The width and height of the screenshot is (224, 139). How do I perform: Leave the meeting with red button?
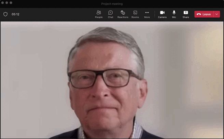pyautogui.click(x=204, y=14)
